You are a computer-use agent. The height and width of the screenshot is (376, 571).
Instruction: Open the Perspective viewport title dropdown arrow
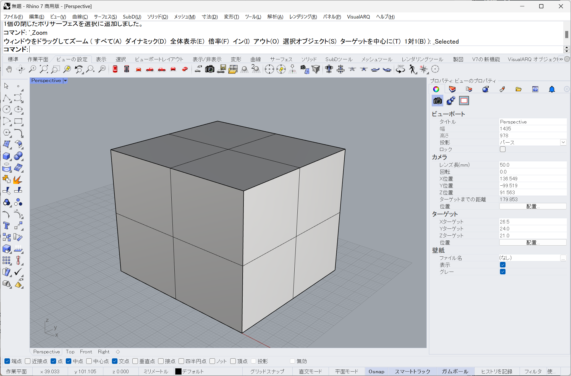point(65,81)
